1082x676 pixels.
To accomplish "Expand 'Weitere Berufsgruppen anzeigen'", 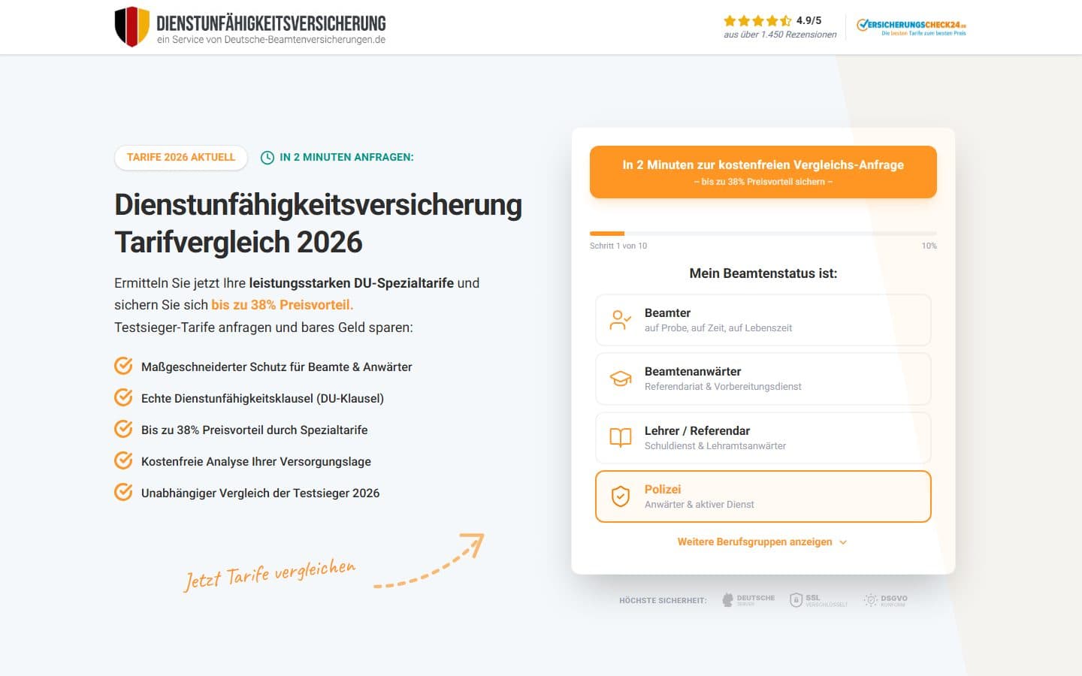I will pos(762,542).
